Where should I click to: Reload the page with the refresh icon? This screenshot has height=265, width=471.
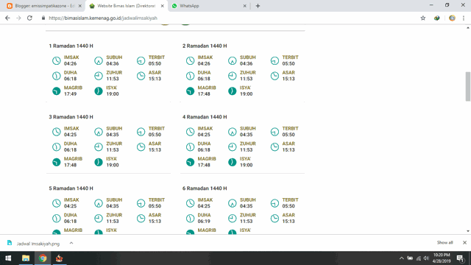coord(29,18)
